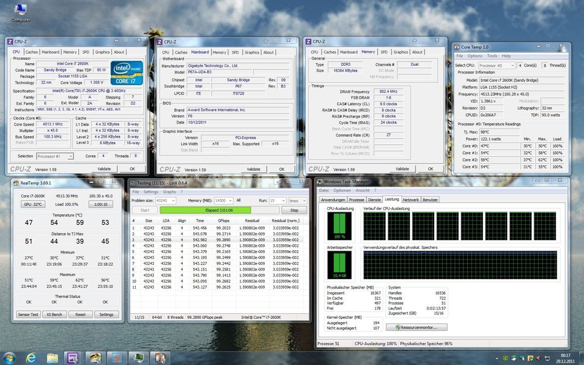The image size is (584, 365).
Task: Toggle RealTemp GPU 32°C button
Action: (33, 204)
